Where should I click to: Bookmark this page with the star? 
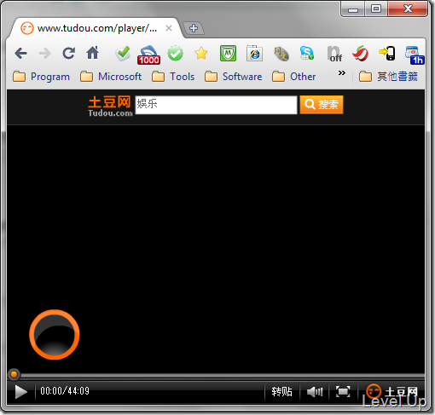point(201,53)
